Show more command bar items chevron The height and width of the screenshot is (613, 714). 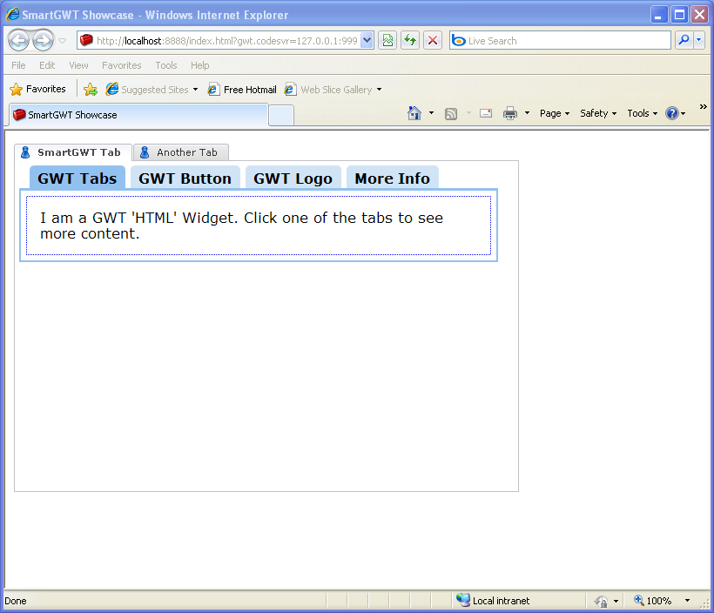point(703,106)
